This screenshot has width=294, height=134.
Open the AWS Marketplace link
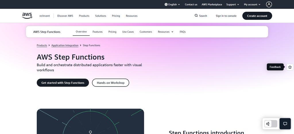[212, 5]
